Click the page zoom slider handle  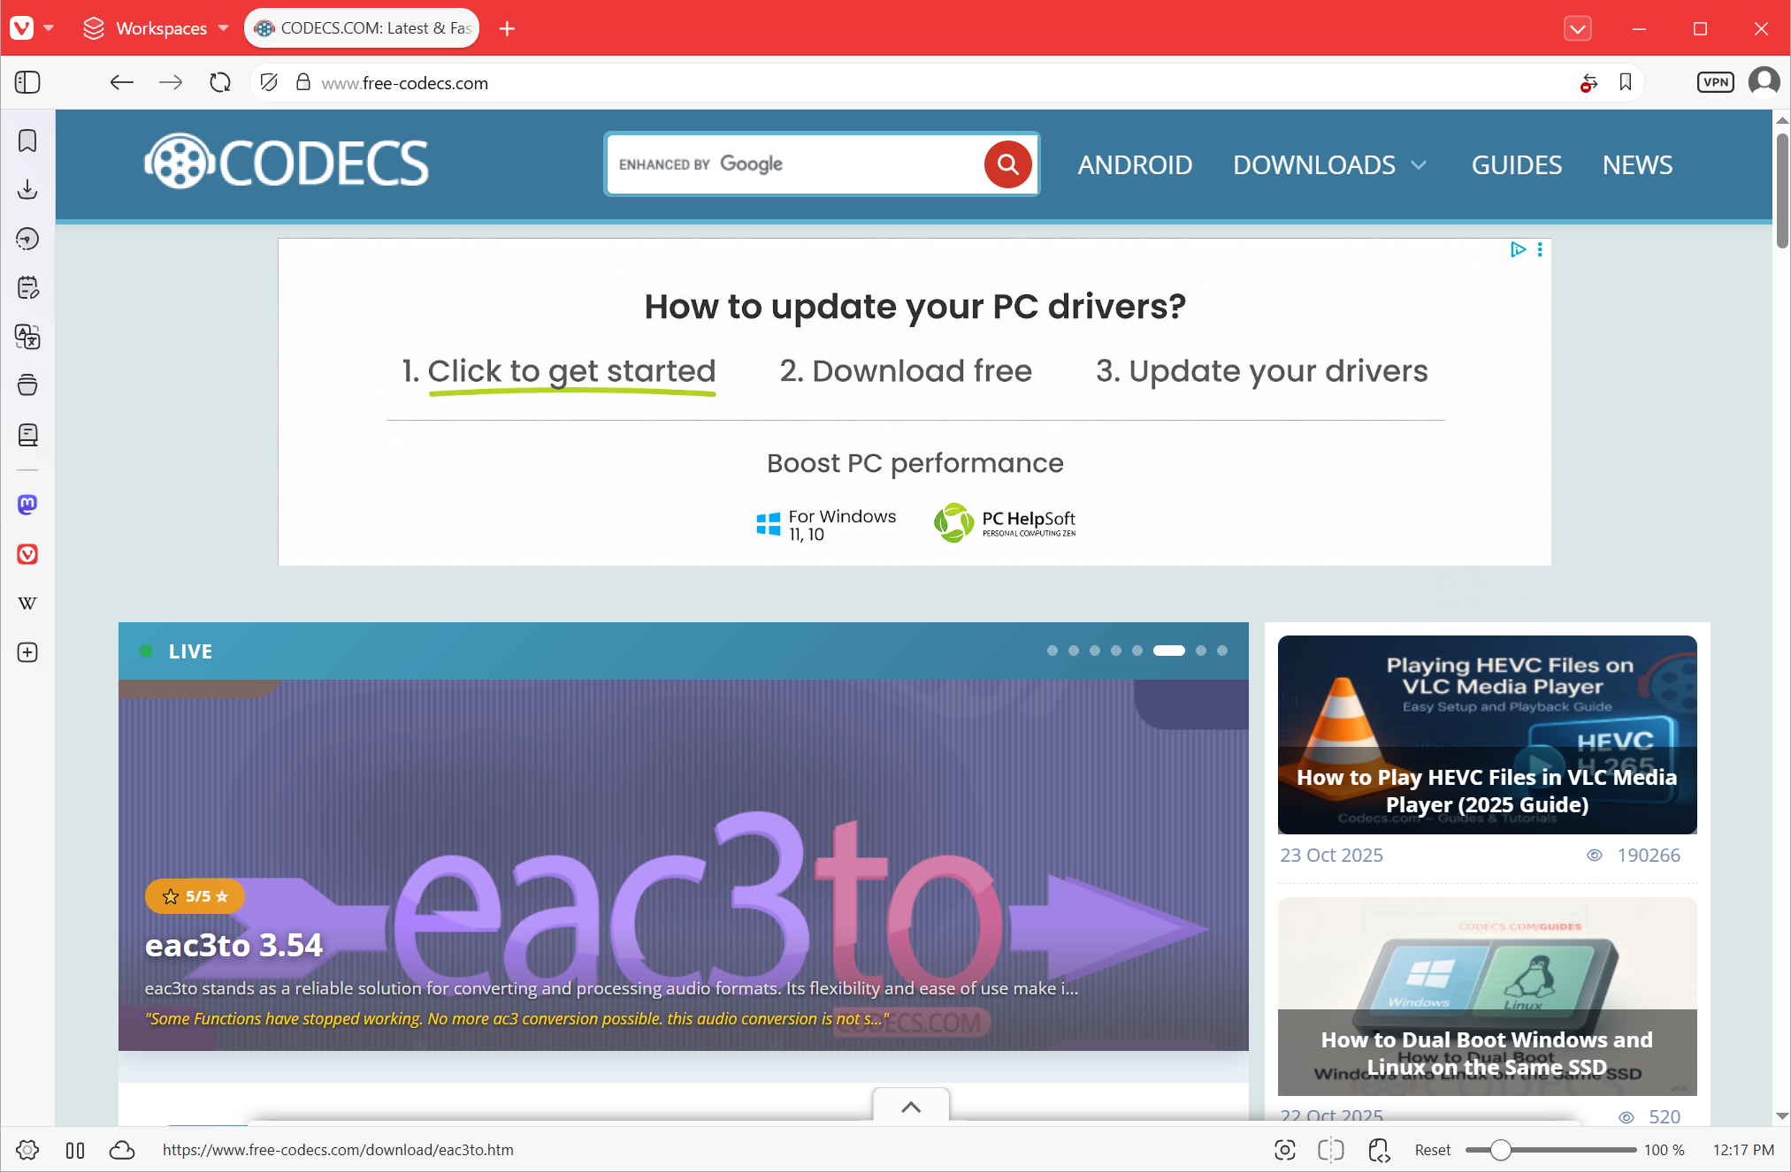pos(1500,1150)
